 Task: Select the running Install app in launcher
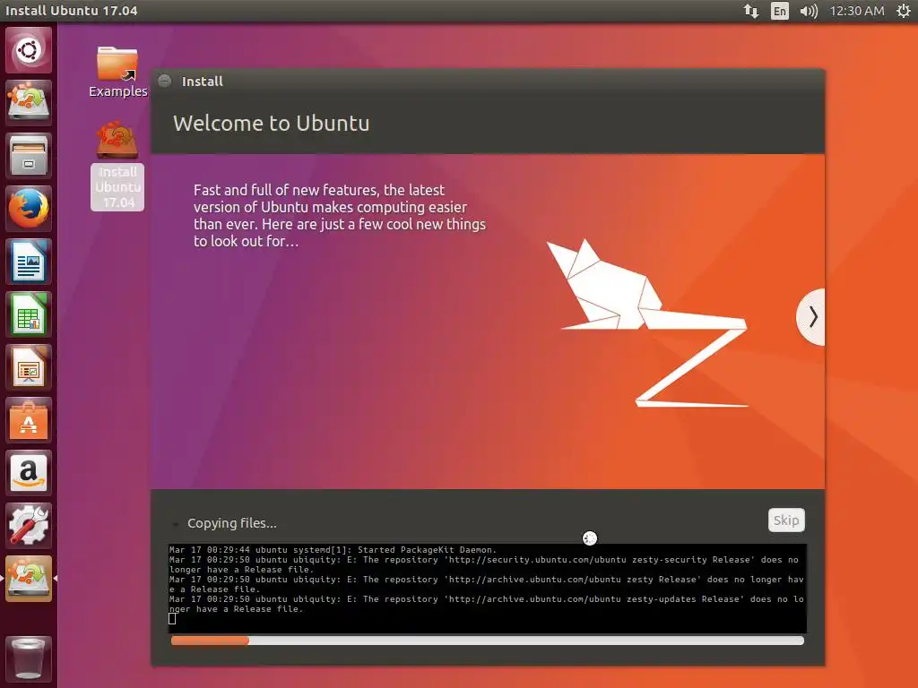[x=28, y=579]
